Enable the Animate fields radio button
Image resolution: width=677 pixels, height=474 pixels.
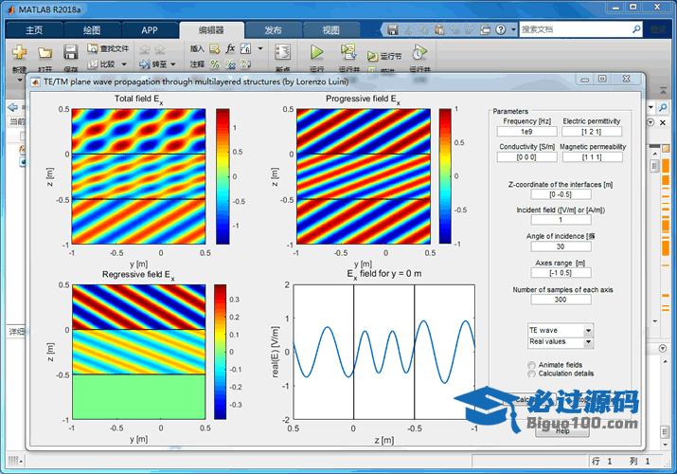(531, 365)
